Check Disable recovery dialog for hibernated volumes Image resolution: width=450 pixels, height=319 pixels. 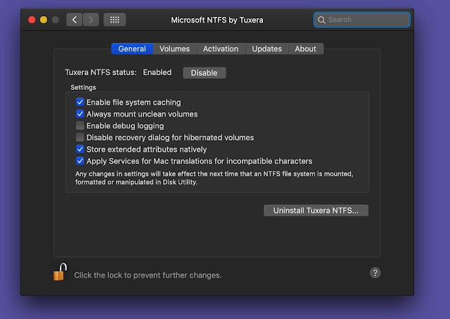click(80, 138)
